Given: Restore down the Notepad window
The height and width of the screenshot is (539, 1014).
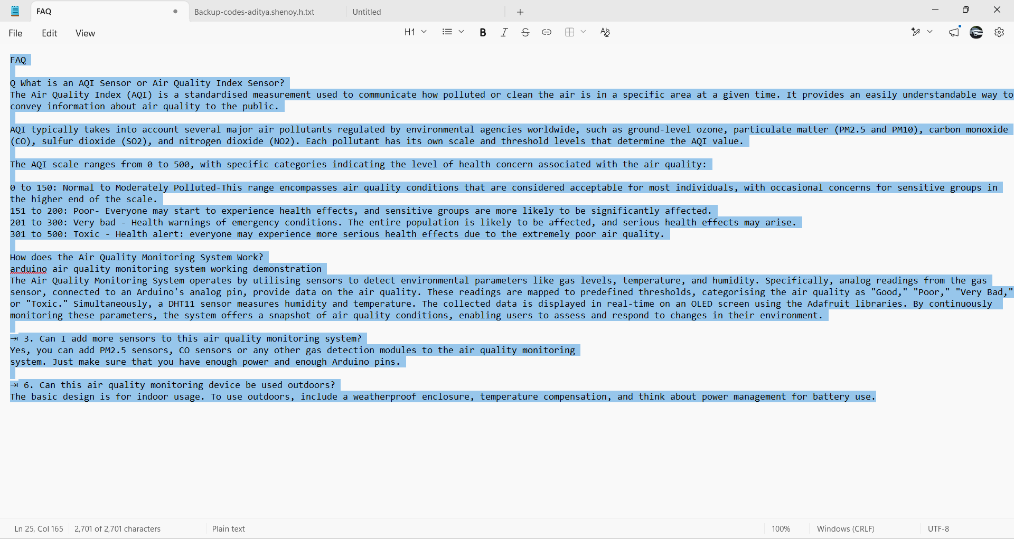Looking at the screenshot, I should click(966, 10).
